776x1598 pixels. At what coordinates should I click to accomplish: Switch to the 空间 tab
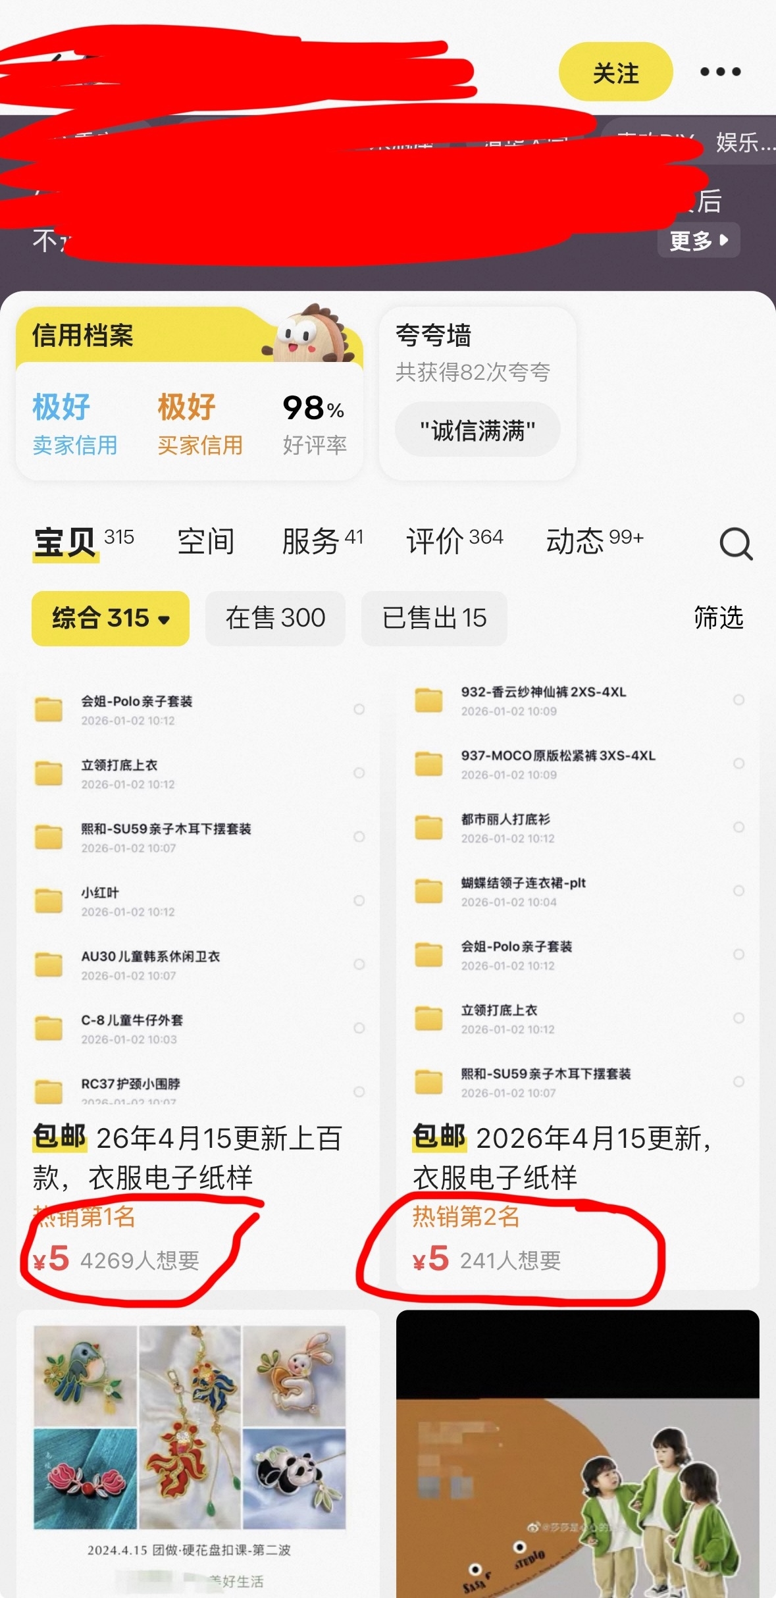click(206, 542)
